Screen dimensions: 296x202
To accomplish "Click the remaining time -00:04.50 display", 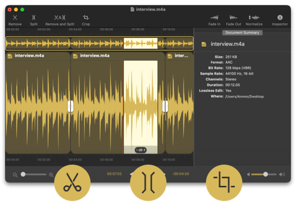I will point(180,174).
